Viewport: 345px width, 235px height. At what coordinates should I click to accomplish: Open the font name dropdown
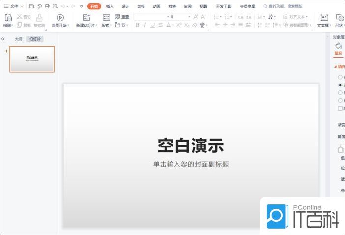(x=168, y=17)
